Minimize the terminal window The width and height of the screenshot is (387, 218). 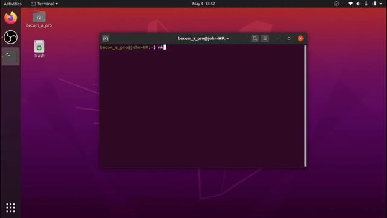(x=278, y=38)
